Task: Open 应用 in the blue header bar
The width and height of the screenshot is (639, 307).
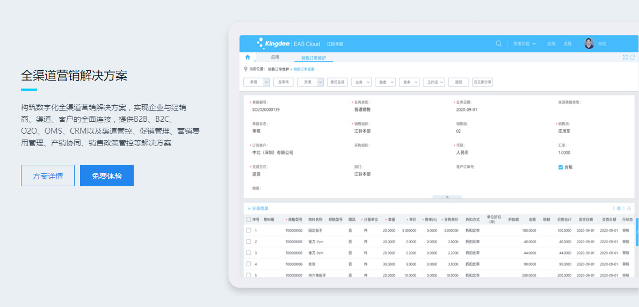Action: pyautogui.click(x=551, y=43)
